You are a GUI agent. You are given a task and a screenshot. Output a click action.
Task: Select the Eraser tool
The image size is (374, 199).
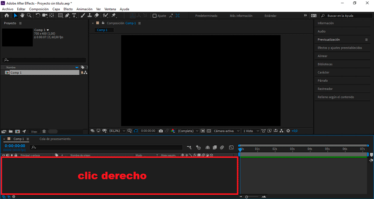(x=97, y=15)
